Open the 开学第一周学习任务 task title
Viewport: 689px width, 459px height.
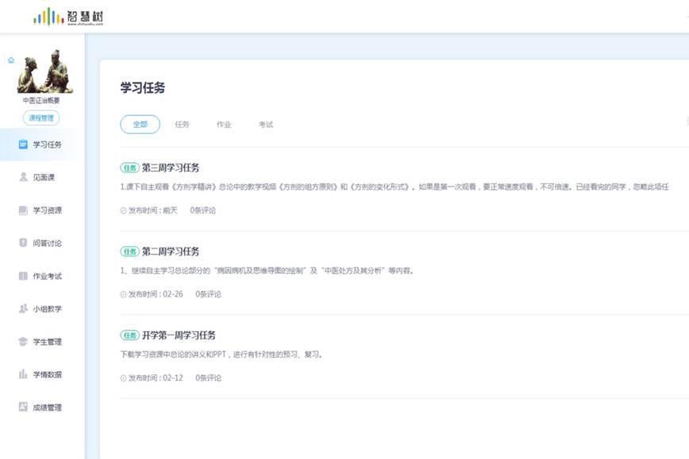[179, 335]
